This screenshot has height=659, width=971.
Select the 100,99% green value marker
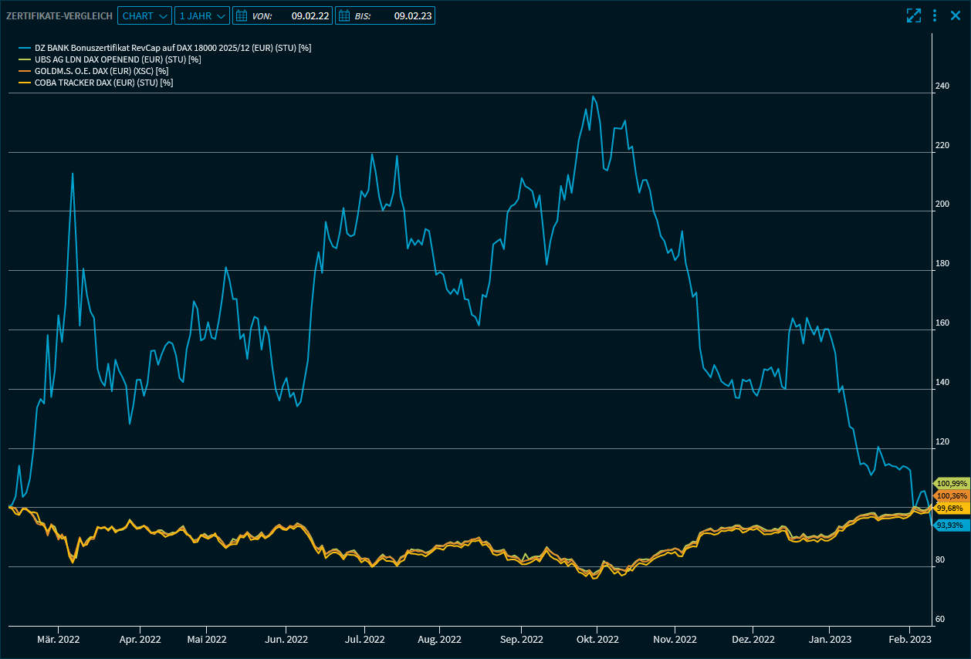[x=951, y=483]
